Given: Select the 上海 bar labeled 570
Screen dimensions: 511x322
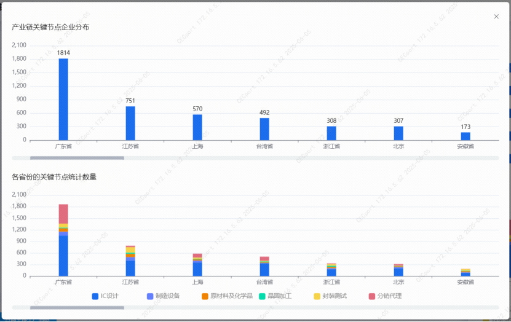Looking at the screenshot, I should click(x=197, y=127).
